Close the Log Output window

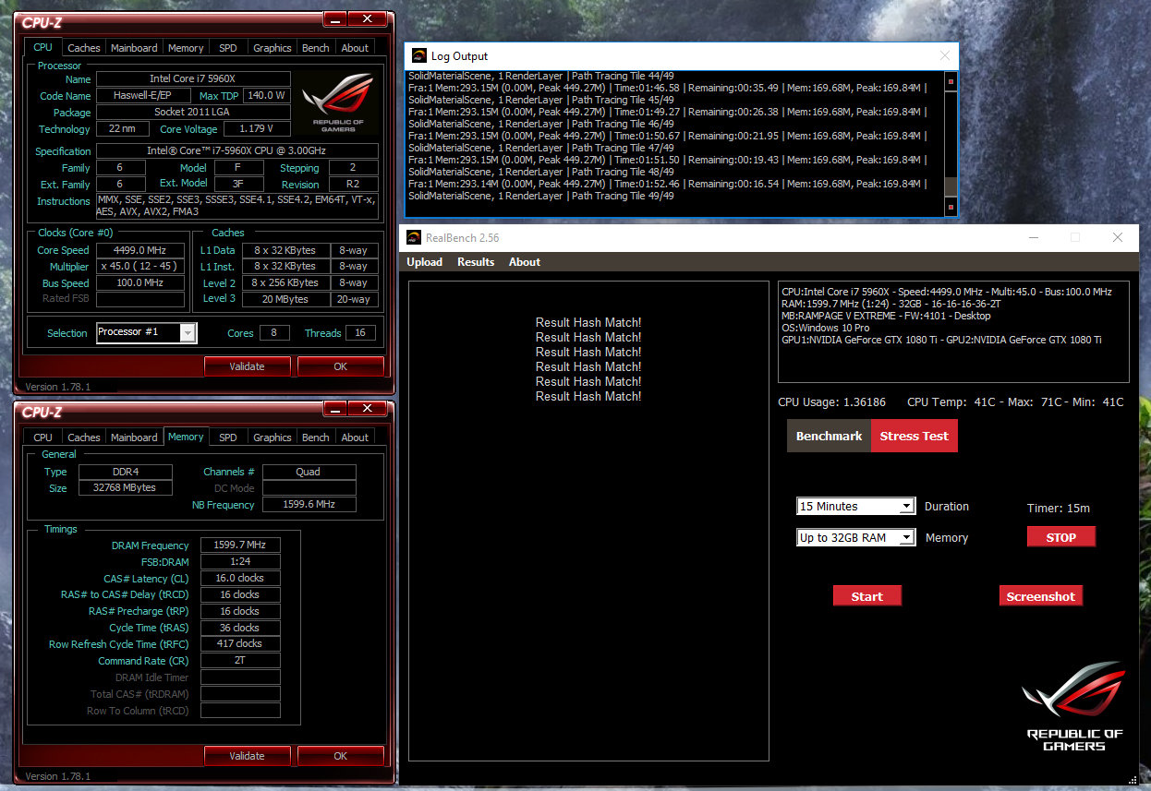[x=944, y=55]
